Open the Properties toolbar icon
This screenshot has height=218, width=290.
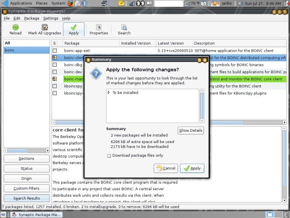(99, 27)
